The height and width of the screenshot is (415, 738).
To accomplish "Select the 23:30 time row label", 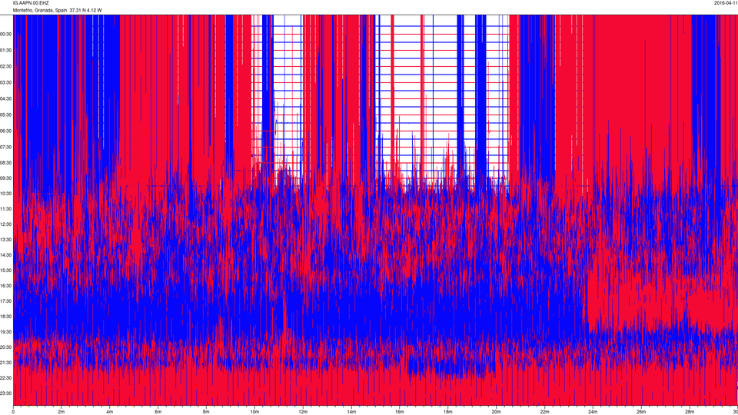I will (5, 393).
